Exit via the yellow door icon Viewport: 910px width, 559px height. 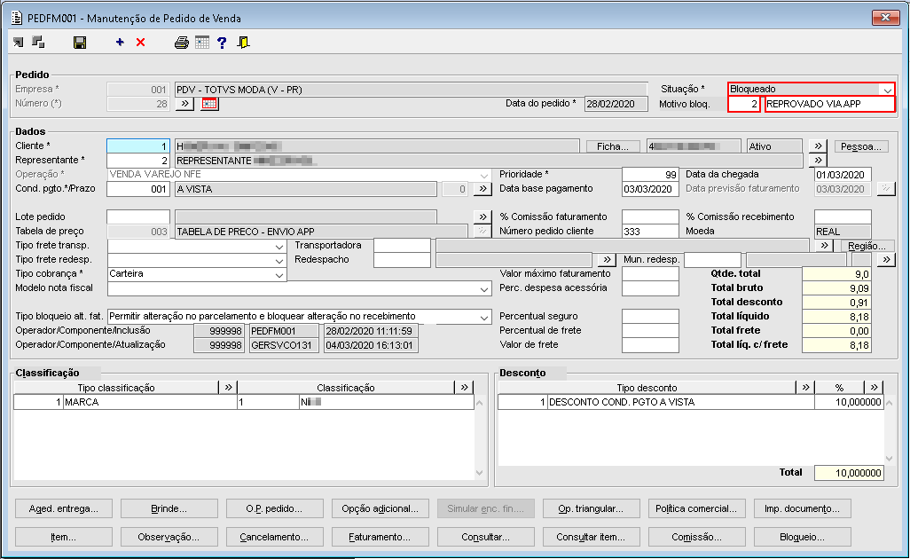tap(244, 43)
